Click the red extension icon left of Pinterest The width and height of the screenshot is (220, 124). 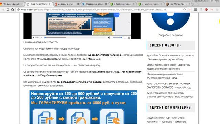190,10
